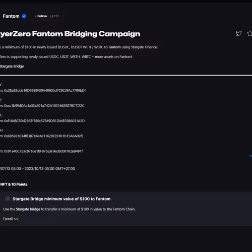Image resolution: width=252 pixels, height=252 pixels.
Task: Open the Stargate Bridge link
Action: coord(12,66)
